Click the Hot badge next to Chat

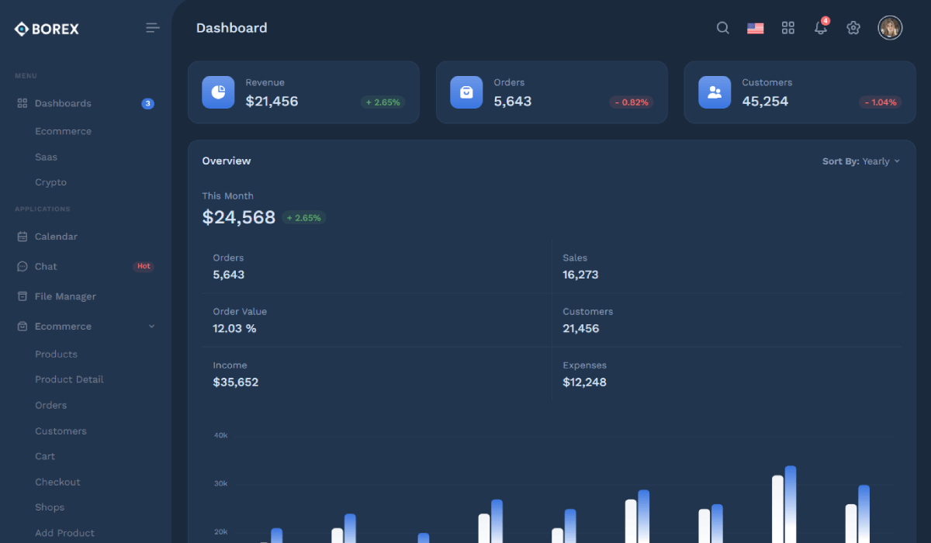[144, 266]
